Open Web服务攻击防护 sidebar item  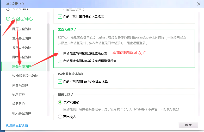[25, 76]
